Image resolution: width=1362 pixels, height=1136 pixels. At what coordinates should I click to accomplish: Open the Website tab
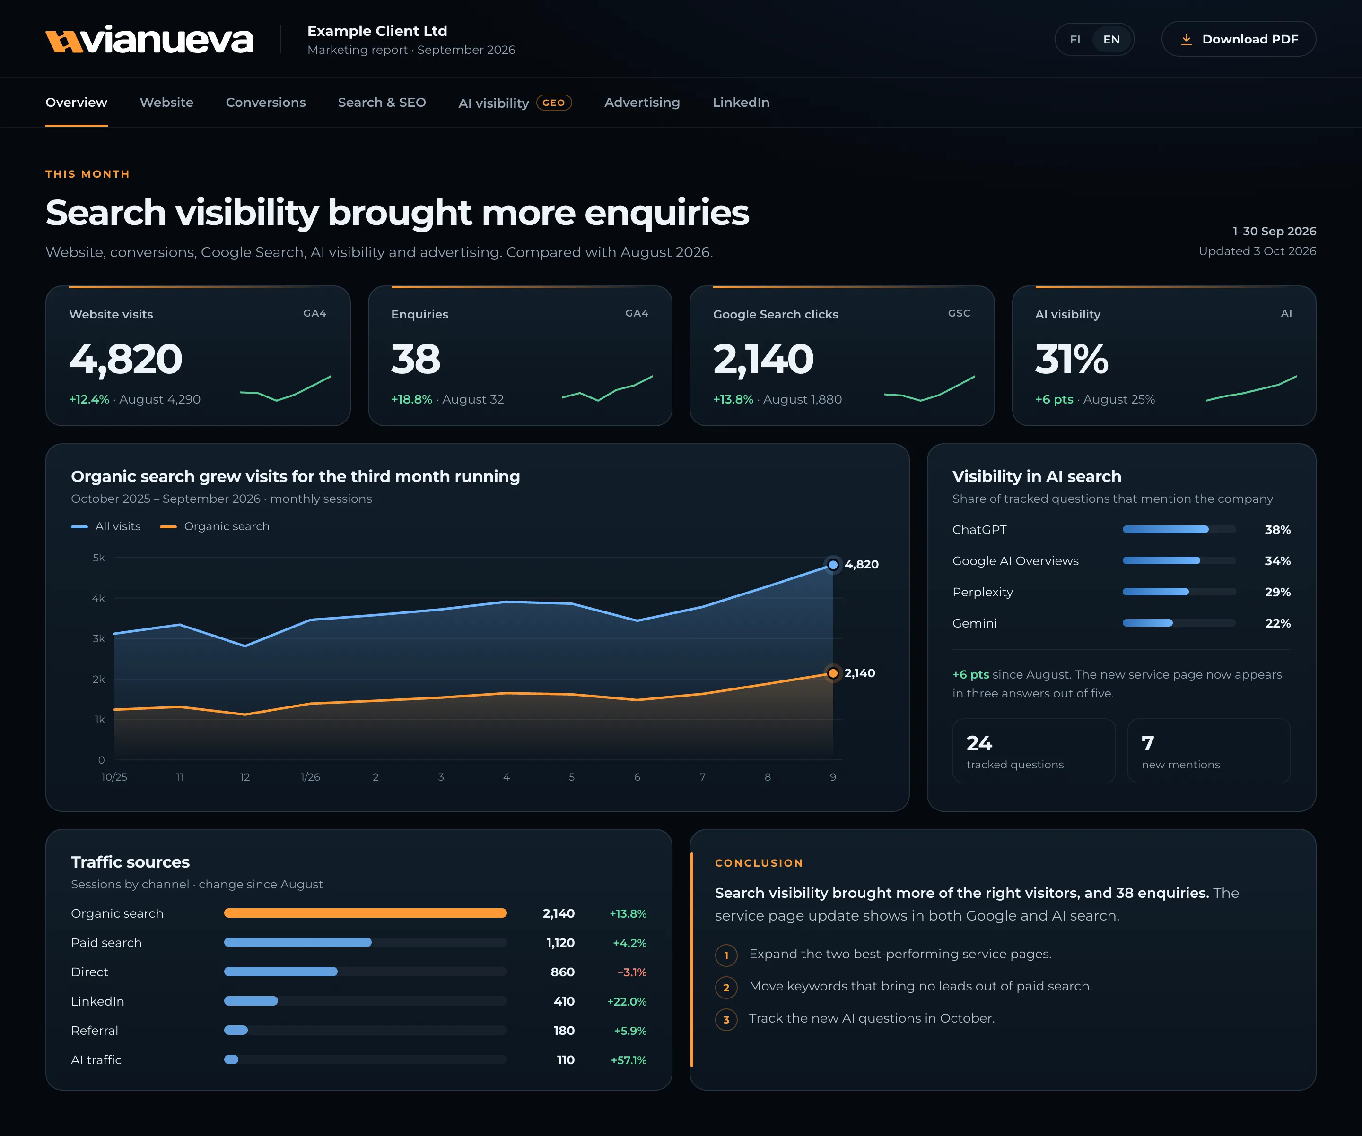point(166,103)
